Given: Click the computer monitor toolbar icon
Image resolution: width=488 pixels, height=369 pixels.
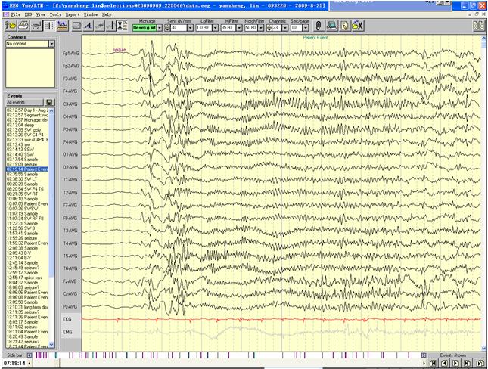Looking at the screenshot, I should click(x=332, y=26).
